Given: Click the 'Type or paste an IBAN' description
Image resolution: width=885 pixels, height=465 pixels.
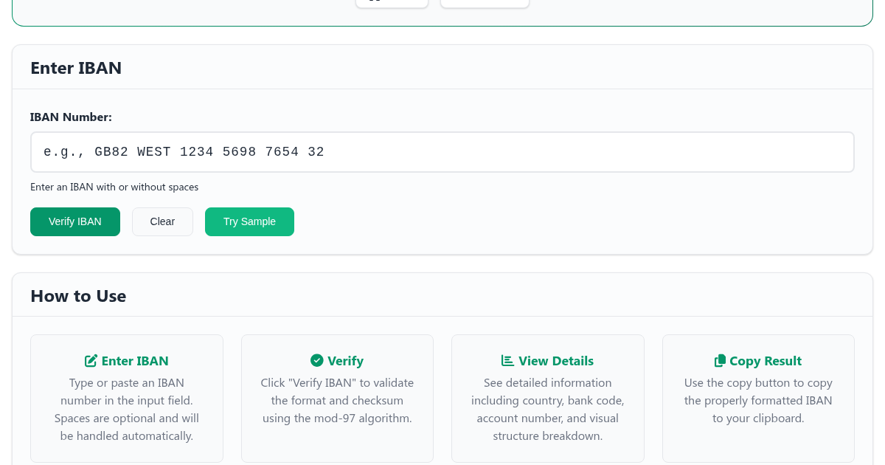Looking at the screenshot, I should (x=127, y=410).
